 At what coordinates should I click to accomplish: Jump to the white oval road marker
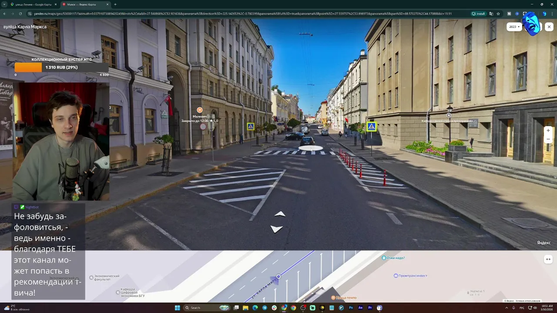pos(311,148)
